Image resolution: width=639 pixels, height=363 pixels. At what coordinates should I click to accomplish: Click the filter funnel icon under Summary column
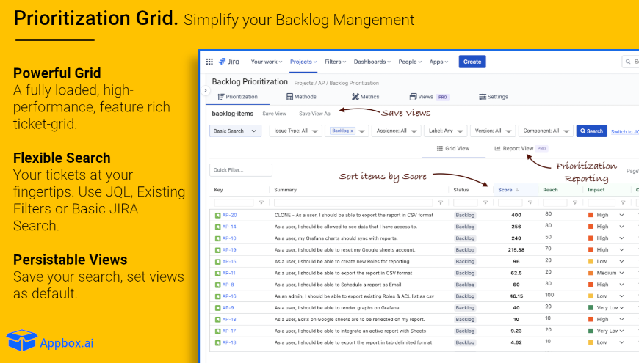pos(441,203)
